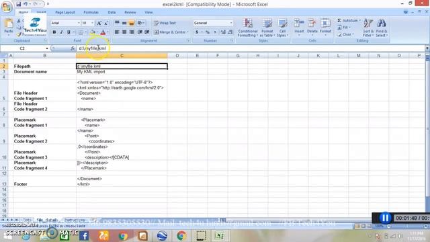The height and width of the screenshot is (242, 430).
Task: Switch to View tab
Action: pos(148,12)
